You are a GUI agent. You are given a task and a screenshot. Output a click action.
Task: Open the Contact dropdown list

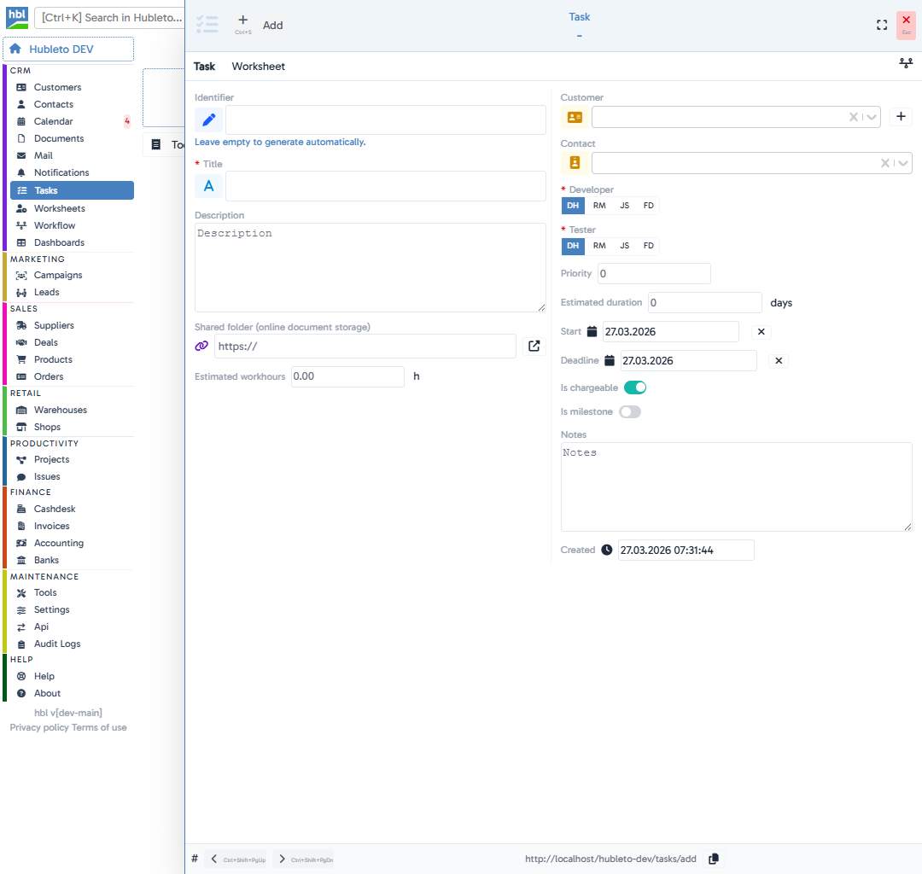tap(902, 163)
